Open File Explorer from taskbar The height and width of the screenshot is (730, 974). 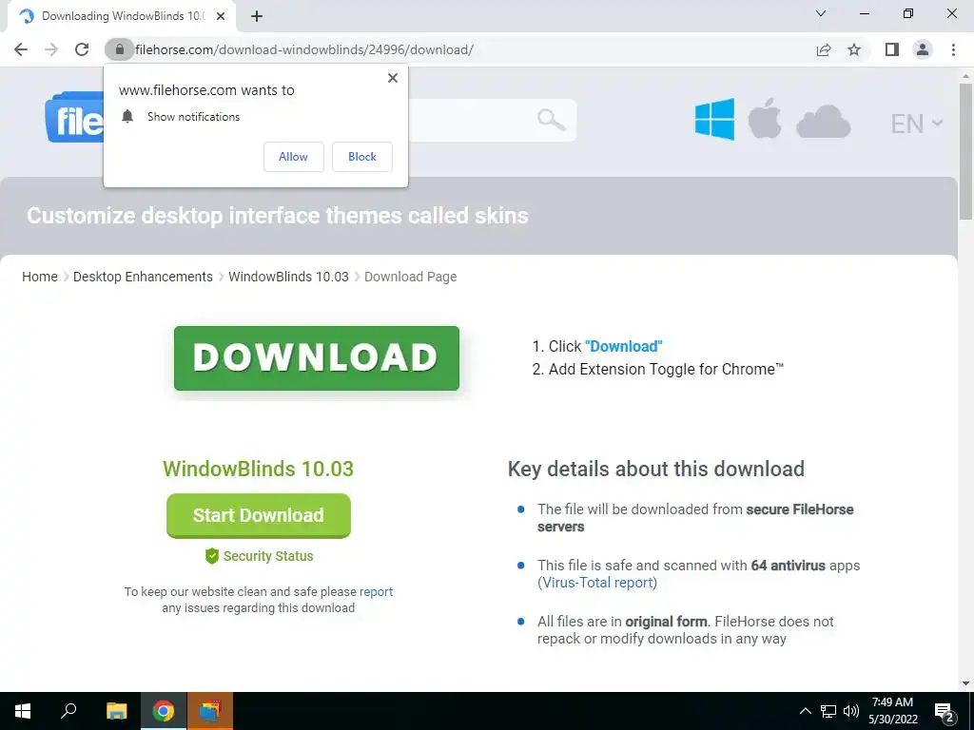116,711
